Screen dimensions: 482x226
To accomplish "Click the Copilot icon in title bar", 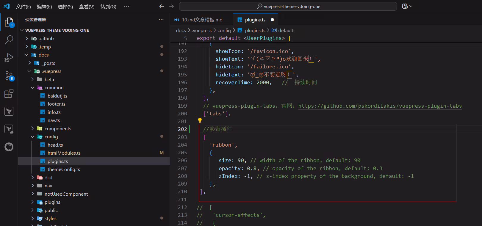I will click(407, 6).
